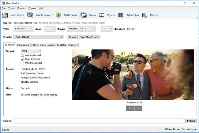Viewport: 199px width, 133px height.
Task: Click the Open Source film clapper icon
Action: [x=5, y=15]
